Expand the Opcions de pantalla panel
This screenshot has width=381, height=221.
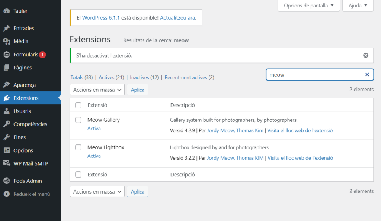[x=308, y=6]
